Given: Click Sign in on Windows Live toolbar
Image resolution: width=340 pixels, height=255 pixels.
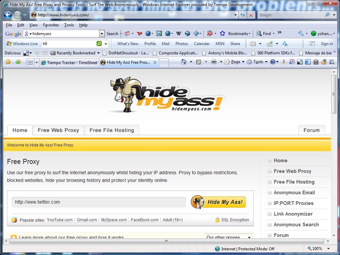Looking at the screenshot, I should pos(327,44).
